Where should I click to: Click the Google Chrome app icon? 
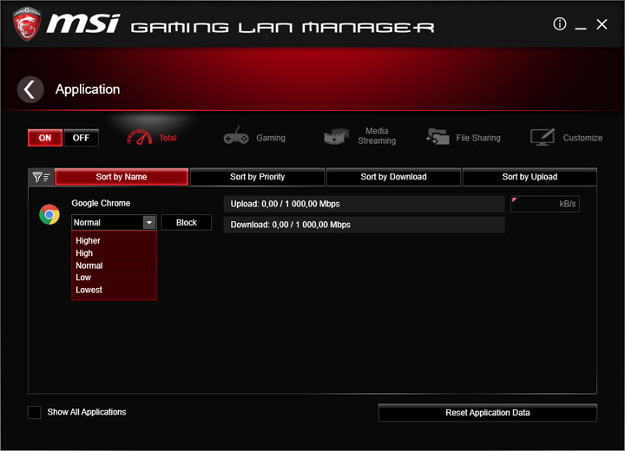(49, 214)
